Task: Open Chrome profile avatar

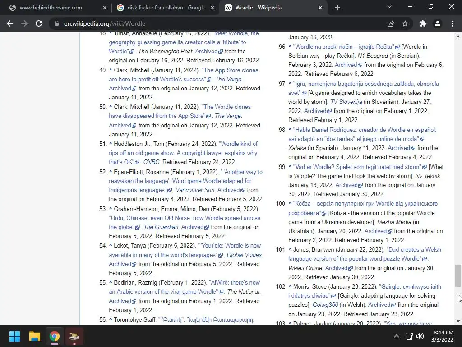Action: (x=438, y=23)
